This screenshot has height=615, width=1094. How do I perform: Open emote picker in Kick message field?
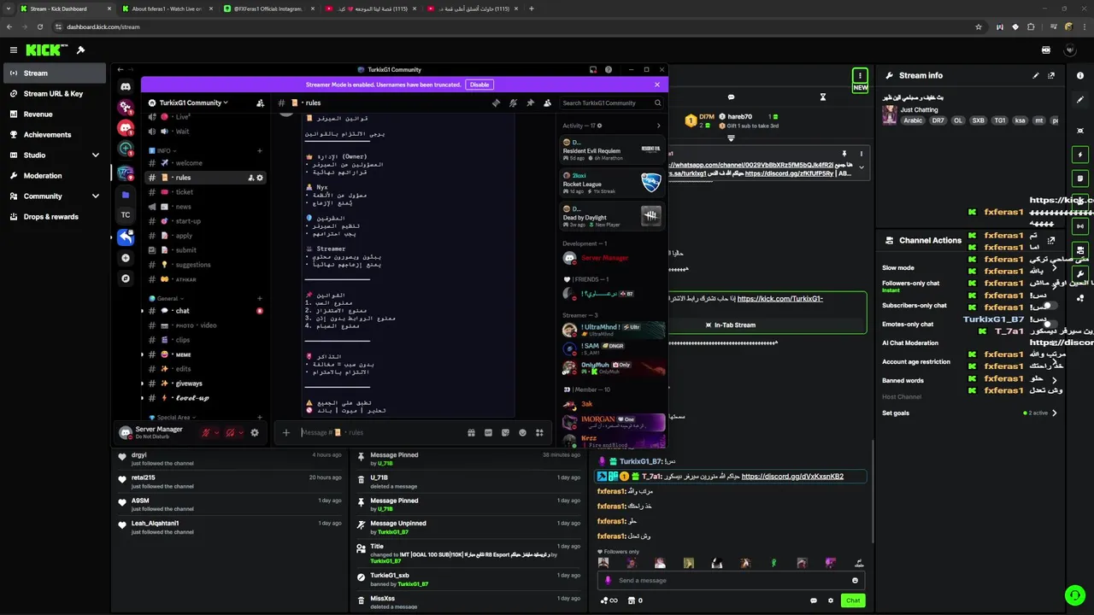[x=855, y=580]
